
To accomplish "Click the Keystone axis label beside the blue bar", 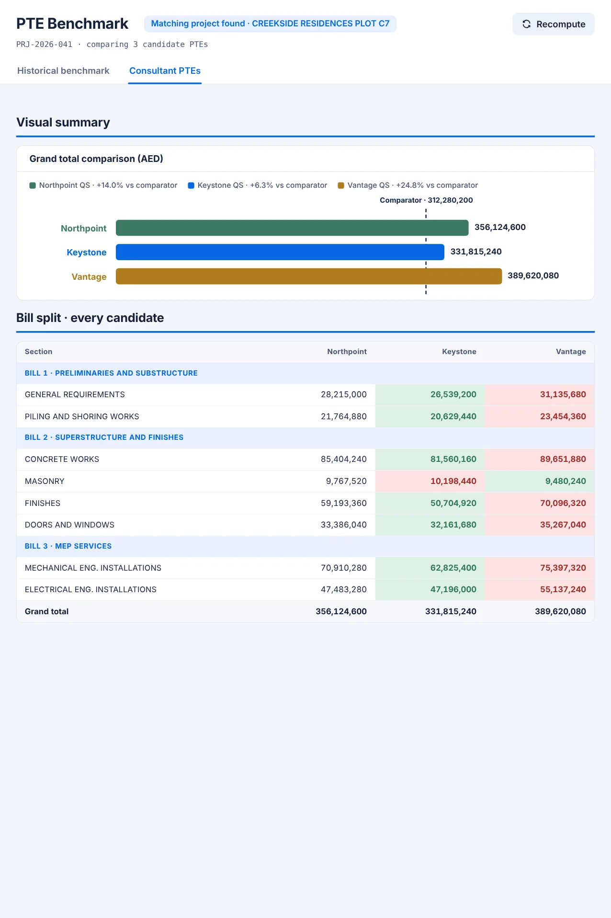I will [x=86, y=252].
